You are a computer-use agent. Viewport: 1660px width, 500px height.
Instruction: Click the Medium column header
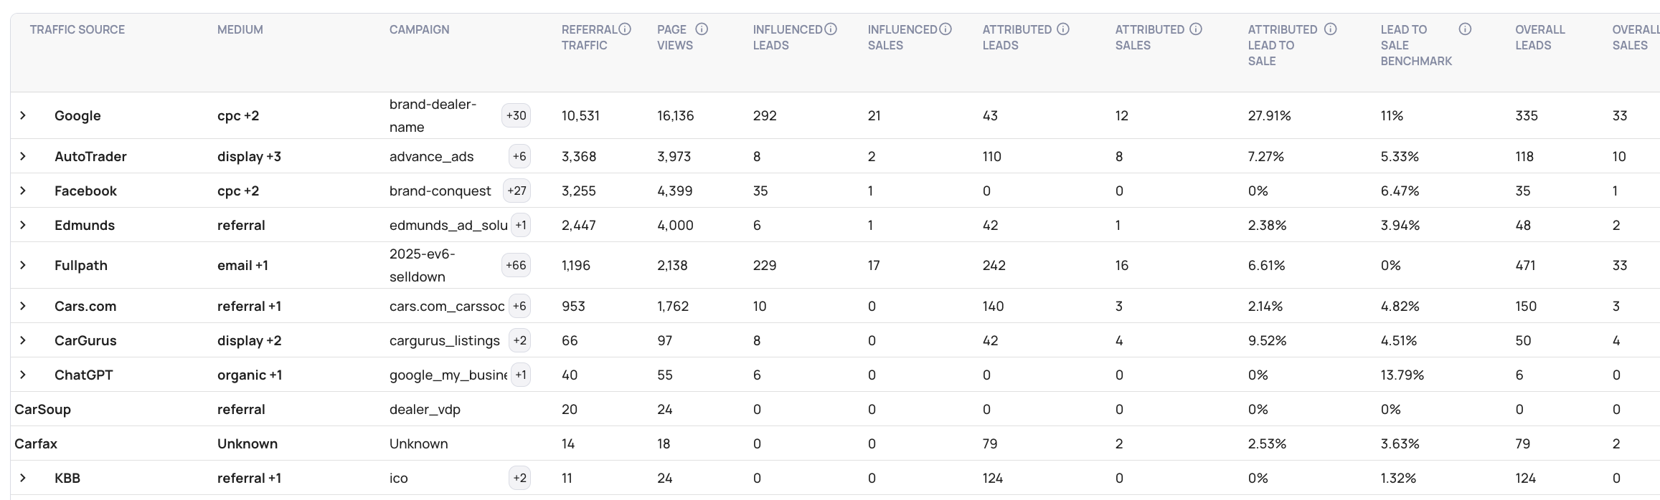[x=240, y=29]
